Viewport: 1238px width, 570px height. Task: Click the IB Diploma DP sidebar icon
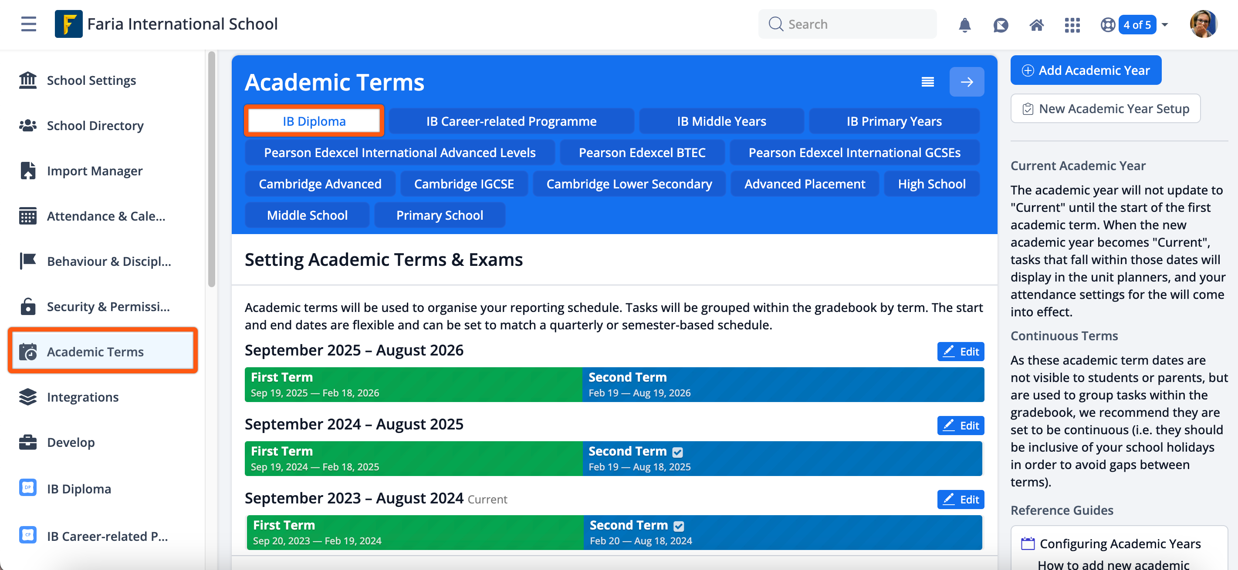coord(28,487)
